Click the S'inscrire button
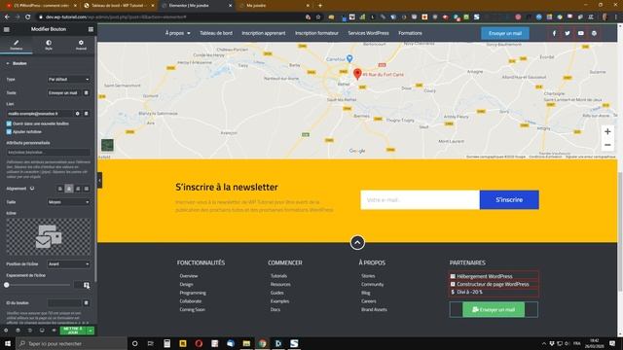623x350 pixels. point(509,199)
